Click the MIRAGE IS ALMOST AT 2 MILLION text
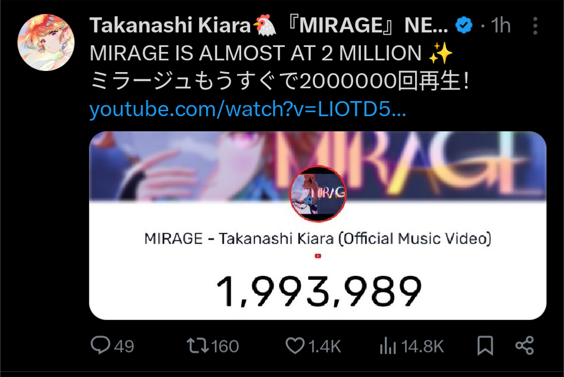This screenshot has width=564, height=377. click(255, 53)
